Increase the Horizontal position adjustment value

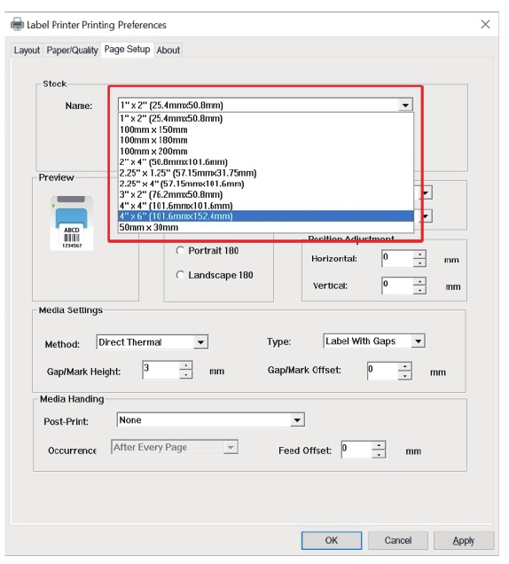[x=419, y=255]
